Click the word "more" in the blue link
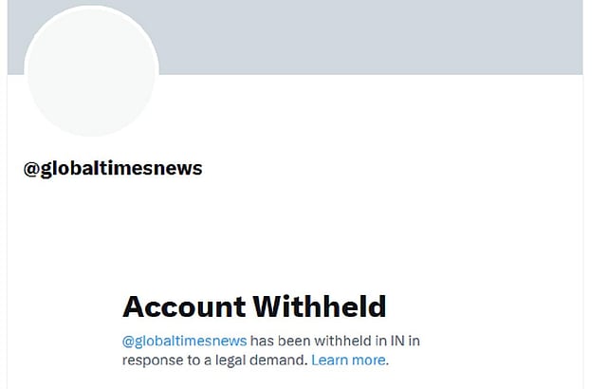Viewport: 607px width, 389px height. [368, 361]
